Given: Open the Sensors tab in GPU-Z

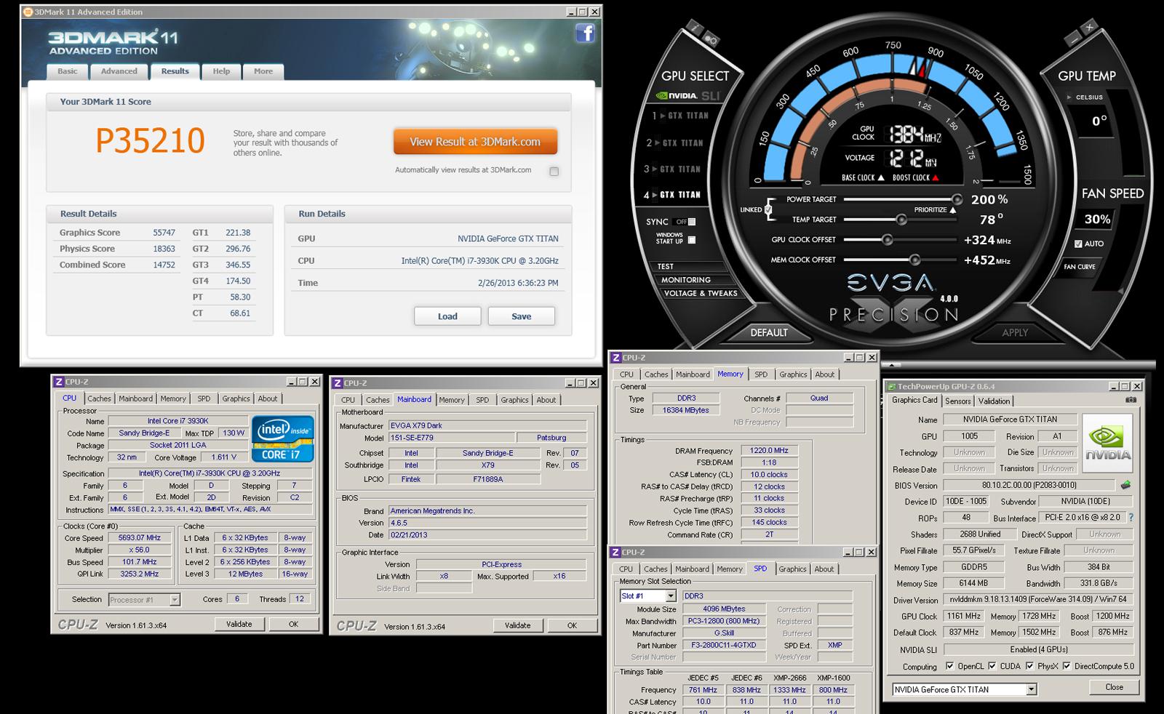Looking at the screenshot, I should point(957,401).
